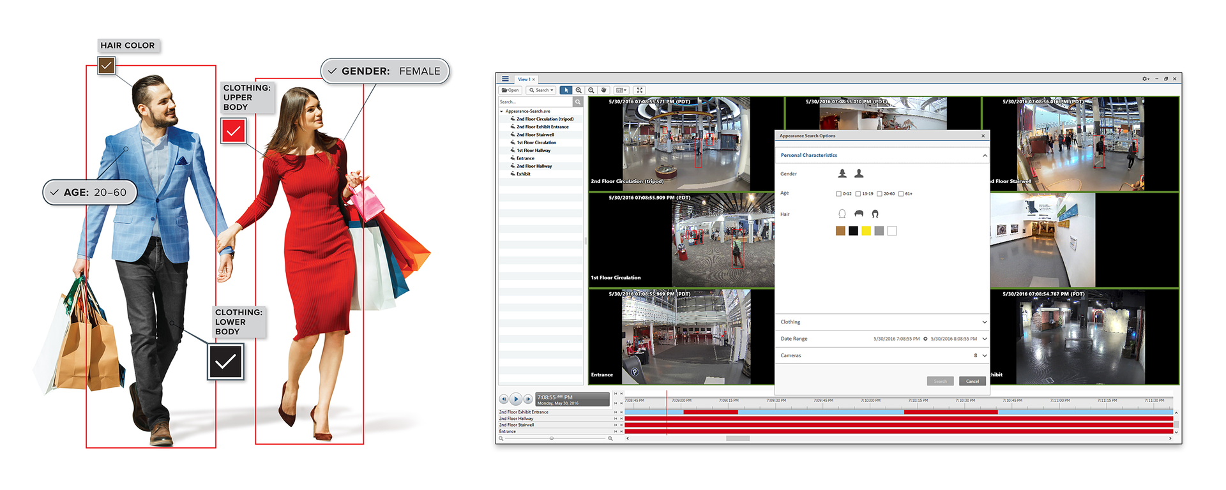This screenshot has height=490, width=1226.
Task: Click the zoom in magnifier tool
Action: pos(579,91)
